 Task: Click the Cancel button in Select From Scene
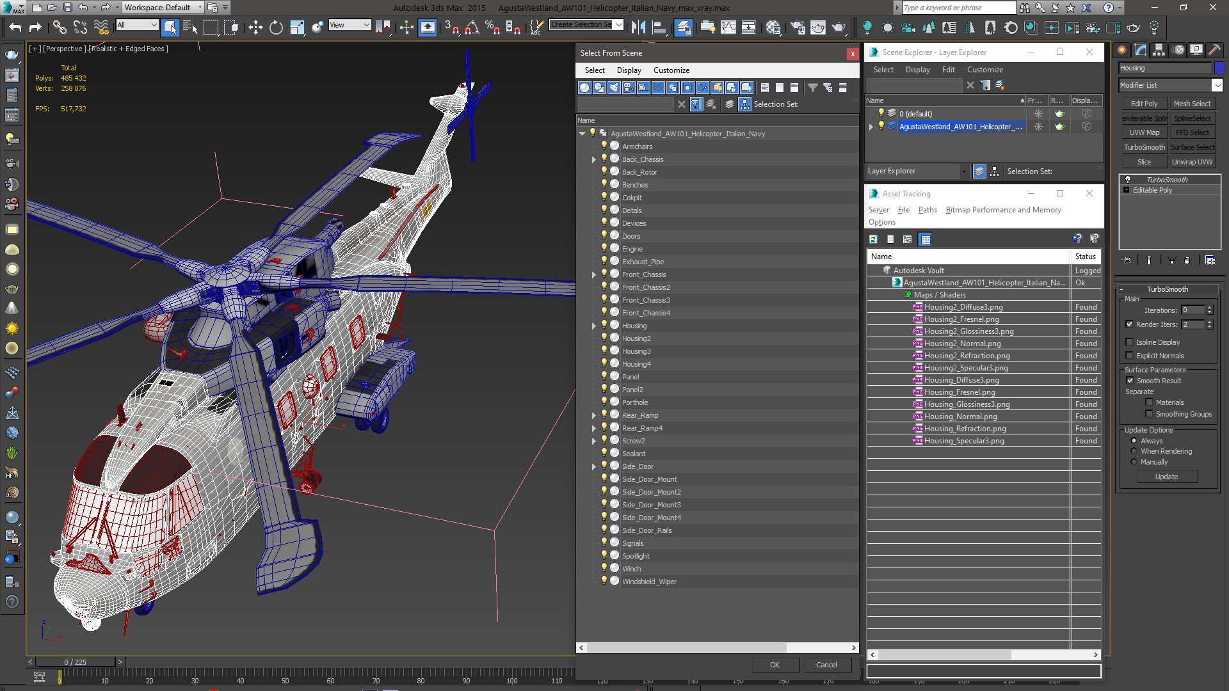[x=826, y=665]
